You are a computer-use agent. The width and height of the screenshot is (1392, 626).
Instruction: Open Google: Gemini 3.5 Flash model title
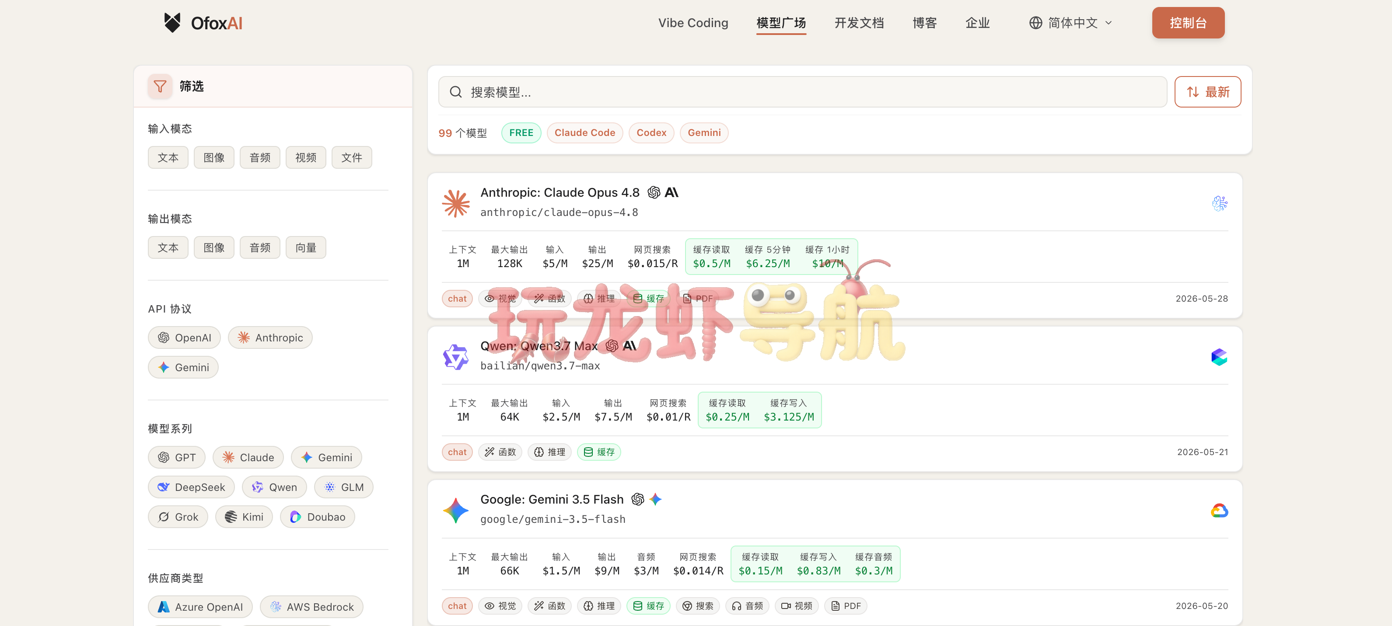(x=552, y=499)
